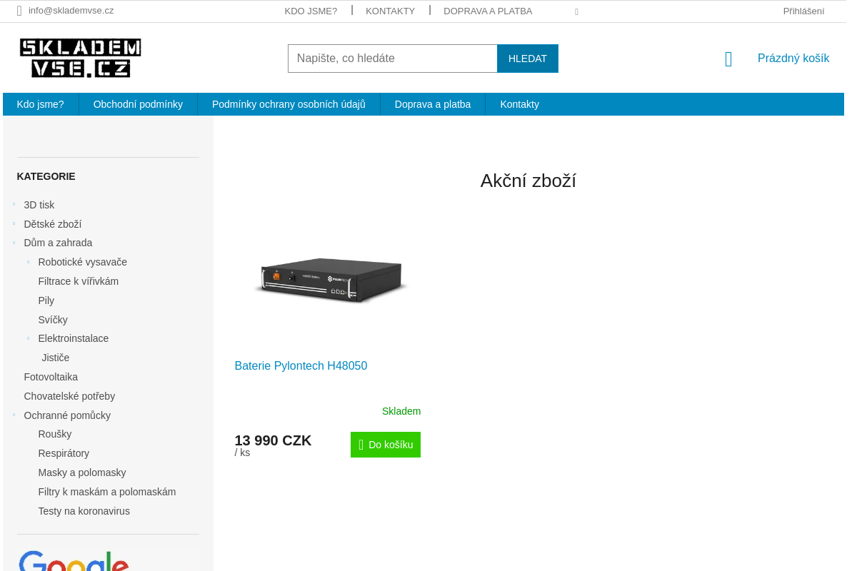Open the Baterie Pylontech H48050 product title
This screenshot has height=571, width=857.
coord(301,366)
